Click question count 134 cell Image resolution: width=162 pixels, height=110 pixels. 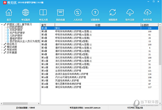(150, 74)
